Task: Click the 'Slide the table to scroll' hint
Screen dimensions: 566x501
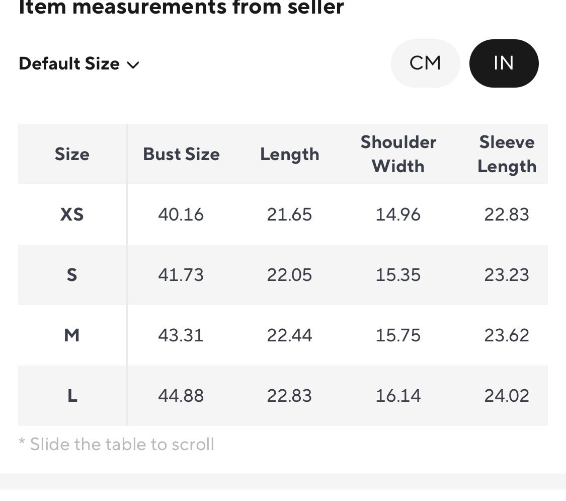Action: click(117, 444)
